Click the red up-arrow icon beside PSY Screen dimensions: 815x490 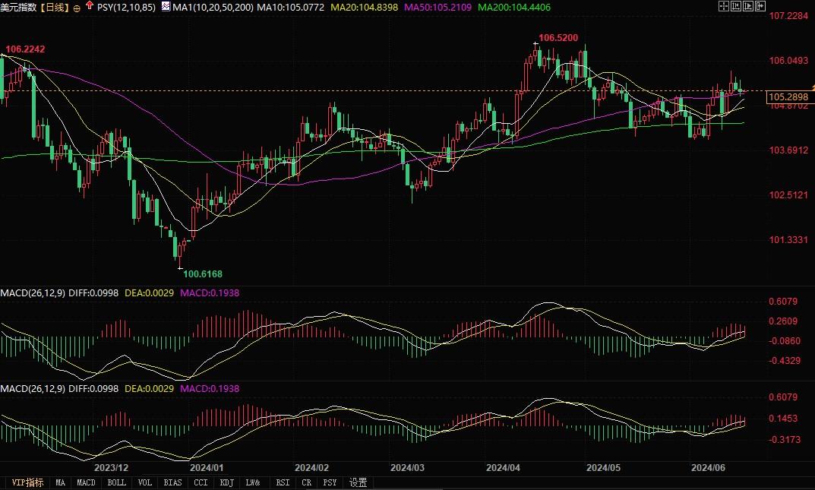click(90, 6)
